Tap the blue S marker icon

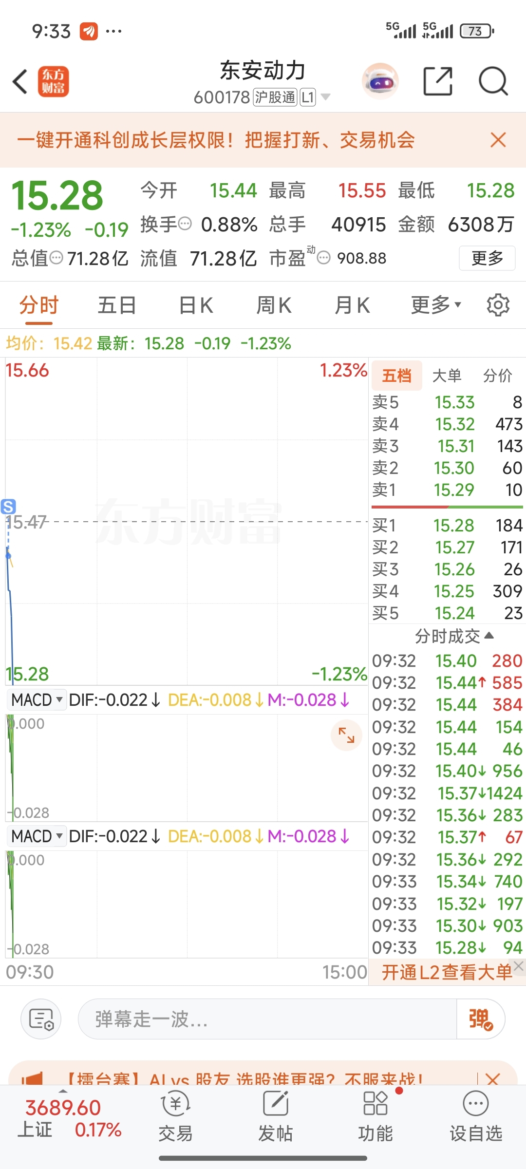click(x=8, y=507)
